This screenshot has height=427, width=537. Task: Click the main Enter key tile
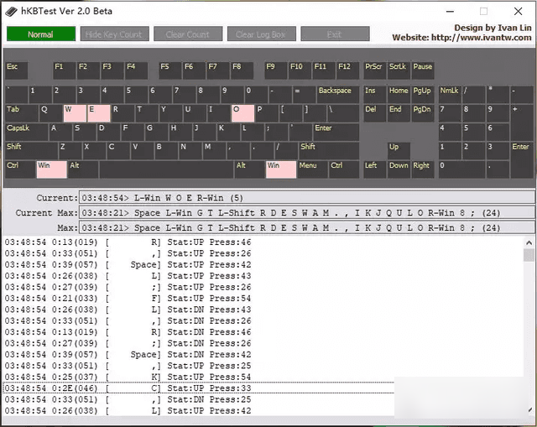tap(336, 133)
